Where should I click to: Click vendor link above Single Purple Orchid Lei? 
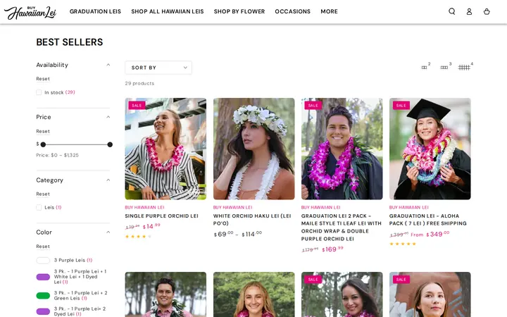tap(144, 207)
